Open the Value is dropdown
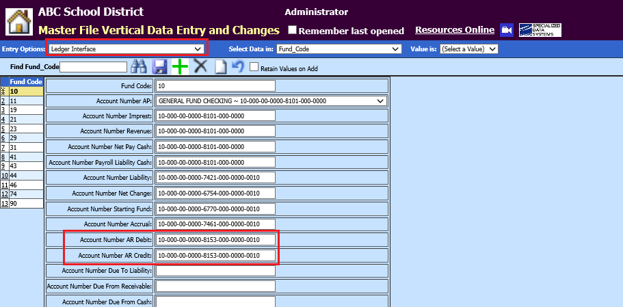 point(468,49)
